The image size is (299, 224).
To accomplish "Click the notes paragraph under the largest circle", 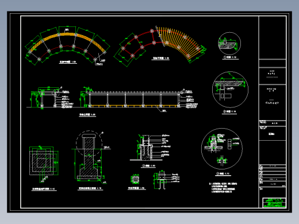I will (223, 187).
